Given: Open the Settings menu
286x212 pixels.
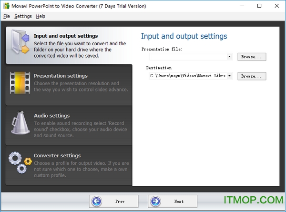Looking at the screenshot, I should point(23,16).
